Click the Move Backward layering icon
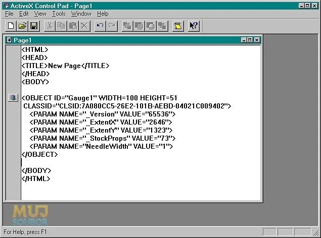This screenshot has height=238, width=321. point(151,26)
